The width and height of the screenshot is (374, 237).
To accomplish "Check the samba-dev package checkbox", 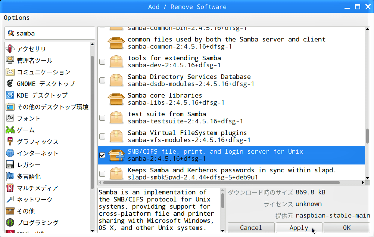I will pyautogui.click(x=102, y=62).
